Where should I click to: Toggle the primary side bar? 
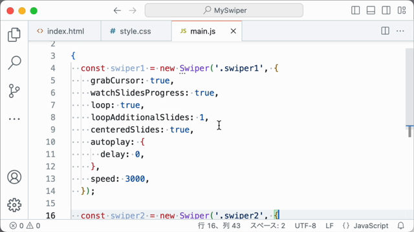pyautogui.click(x=355, y=10)
